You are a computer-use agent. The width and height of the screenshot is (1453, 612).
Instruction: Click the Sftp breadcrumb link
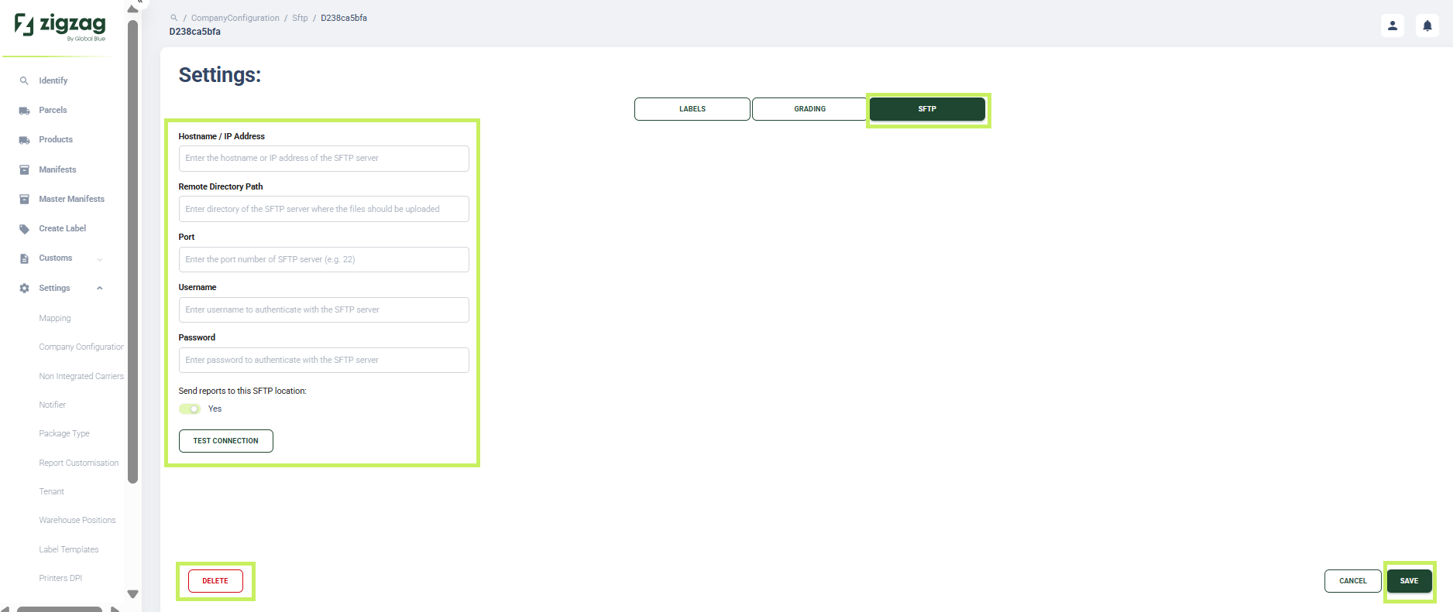[300, 18]
